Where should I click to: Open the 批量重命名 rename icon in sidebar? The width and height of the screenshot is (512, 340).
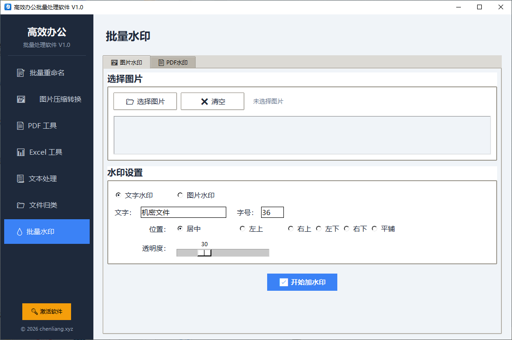click(x=20, y=73)
